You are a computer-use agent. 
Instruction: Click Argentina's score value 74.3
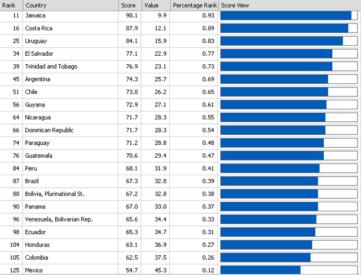128,79
